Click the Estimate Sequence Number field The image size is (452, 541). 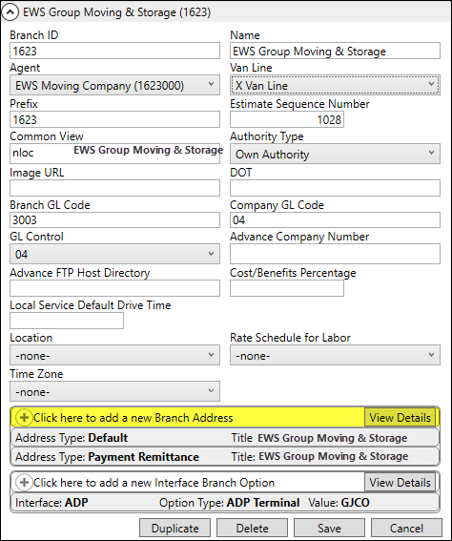(287, 119)
